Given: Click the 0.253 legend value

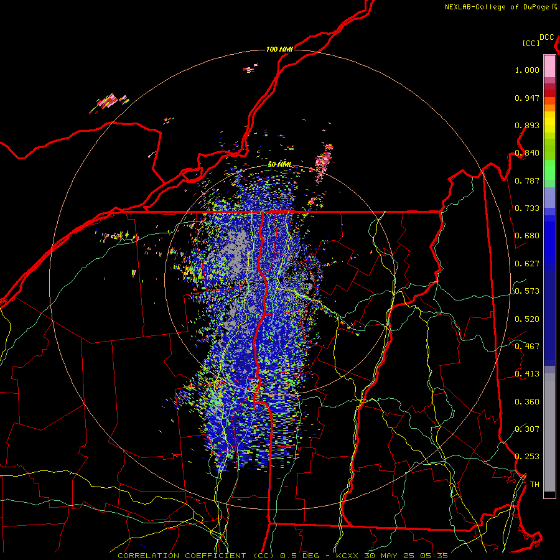Looking at the screenshot, I should click(527, 457).
